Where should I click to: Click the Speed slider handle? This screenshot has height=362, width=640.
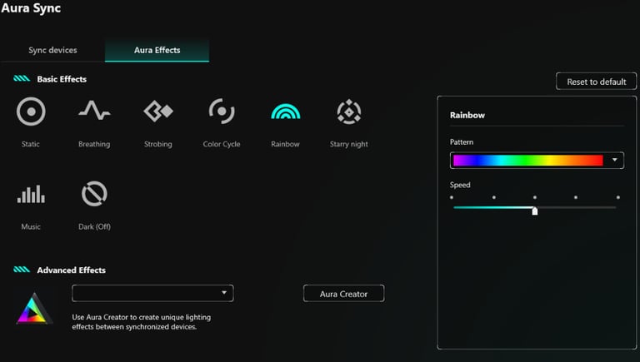tap(535, 211)
